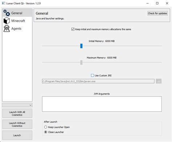Close the Lunar Client Qt window
This screenshot has height=142, width=172.
(167, 3)
